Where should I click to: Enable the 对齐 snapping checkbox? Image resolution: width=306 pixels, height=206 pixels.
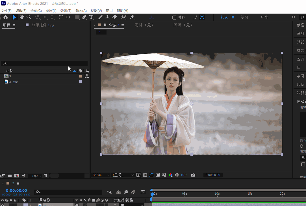pos(174,18)
